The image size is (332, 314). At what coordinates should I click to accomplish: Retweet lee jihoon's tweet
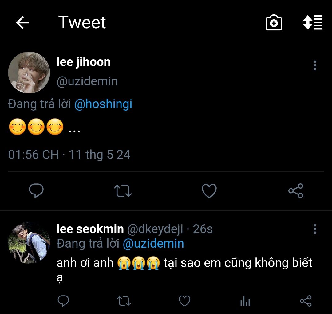coord(123,191)
